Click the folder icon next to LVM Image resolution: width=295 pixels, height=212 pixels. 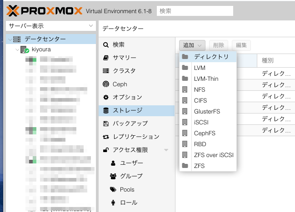185,68
